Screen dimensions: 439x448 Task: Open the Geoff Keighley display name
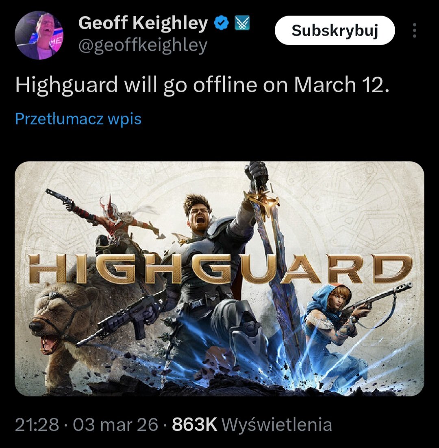pyautogui.click(x=143, y=23)
